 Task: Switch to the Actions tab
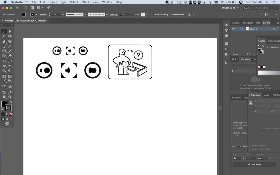click(x=236, y=23)
